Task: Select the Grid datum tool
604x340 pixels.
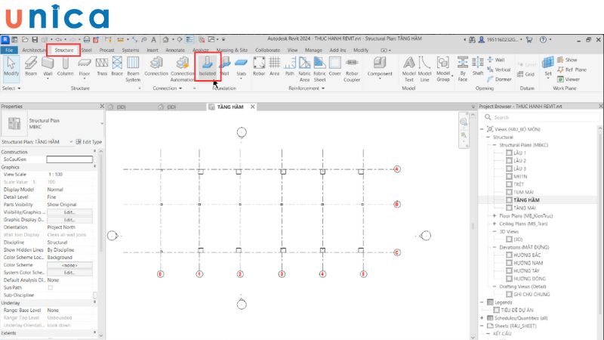Action: pyautogui.click(x=525, y=74)
